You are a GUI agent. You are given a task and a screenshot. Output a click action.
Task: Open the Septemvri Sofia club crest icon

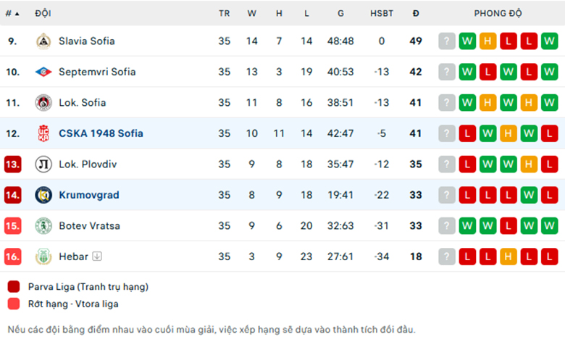43,72
